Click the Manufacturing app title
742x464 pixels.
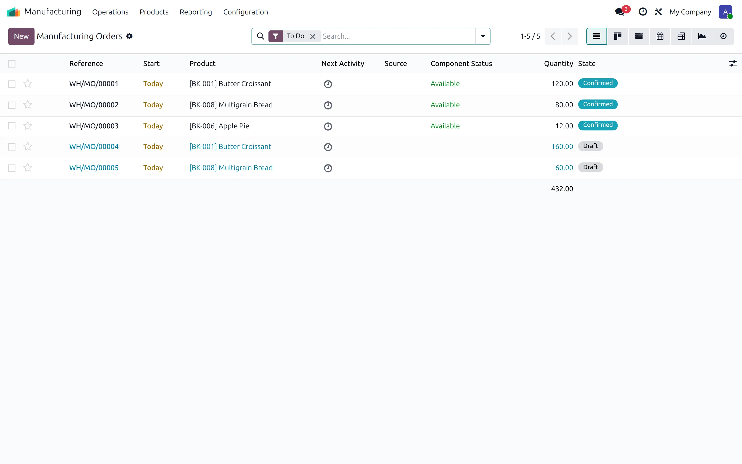pyautogui.click(x=53, y=12)
